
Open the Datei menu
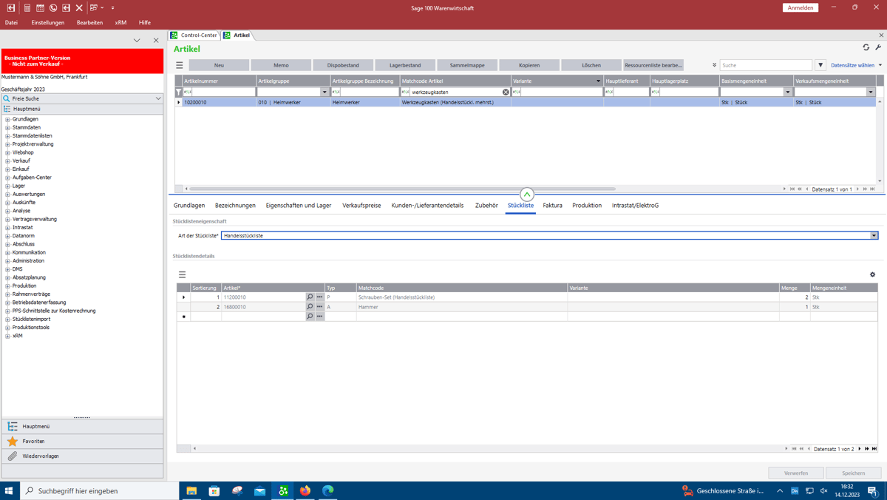click(12, 23)
